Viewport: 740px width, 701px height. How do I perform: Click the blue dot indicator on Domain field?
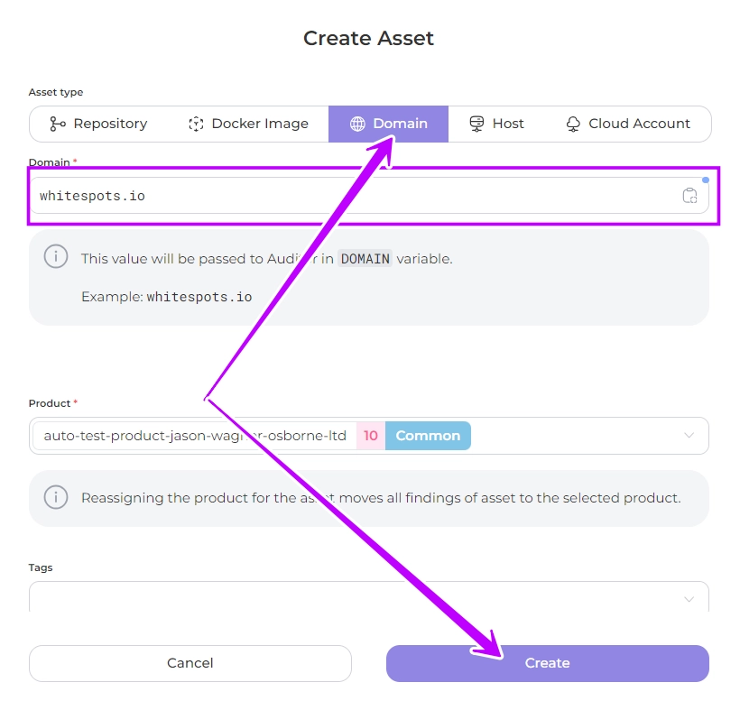706,180
